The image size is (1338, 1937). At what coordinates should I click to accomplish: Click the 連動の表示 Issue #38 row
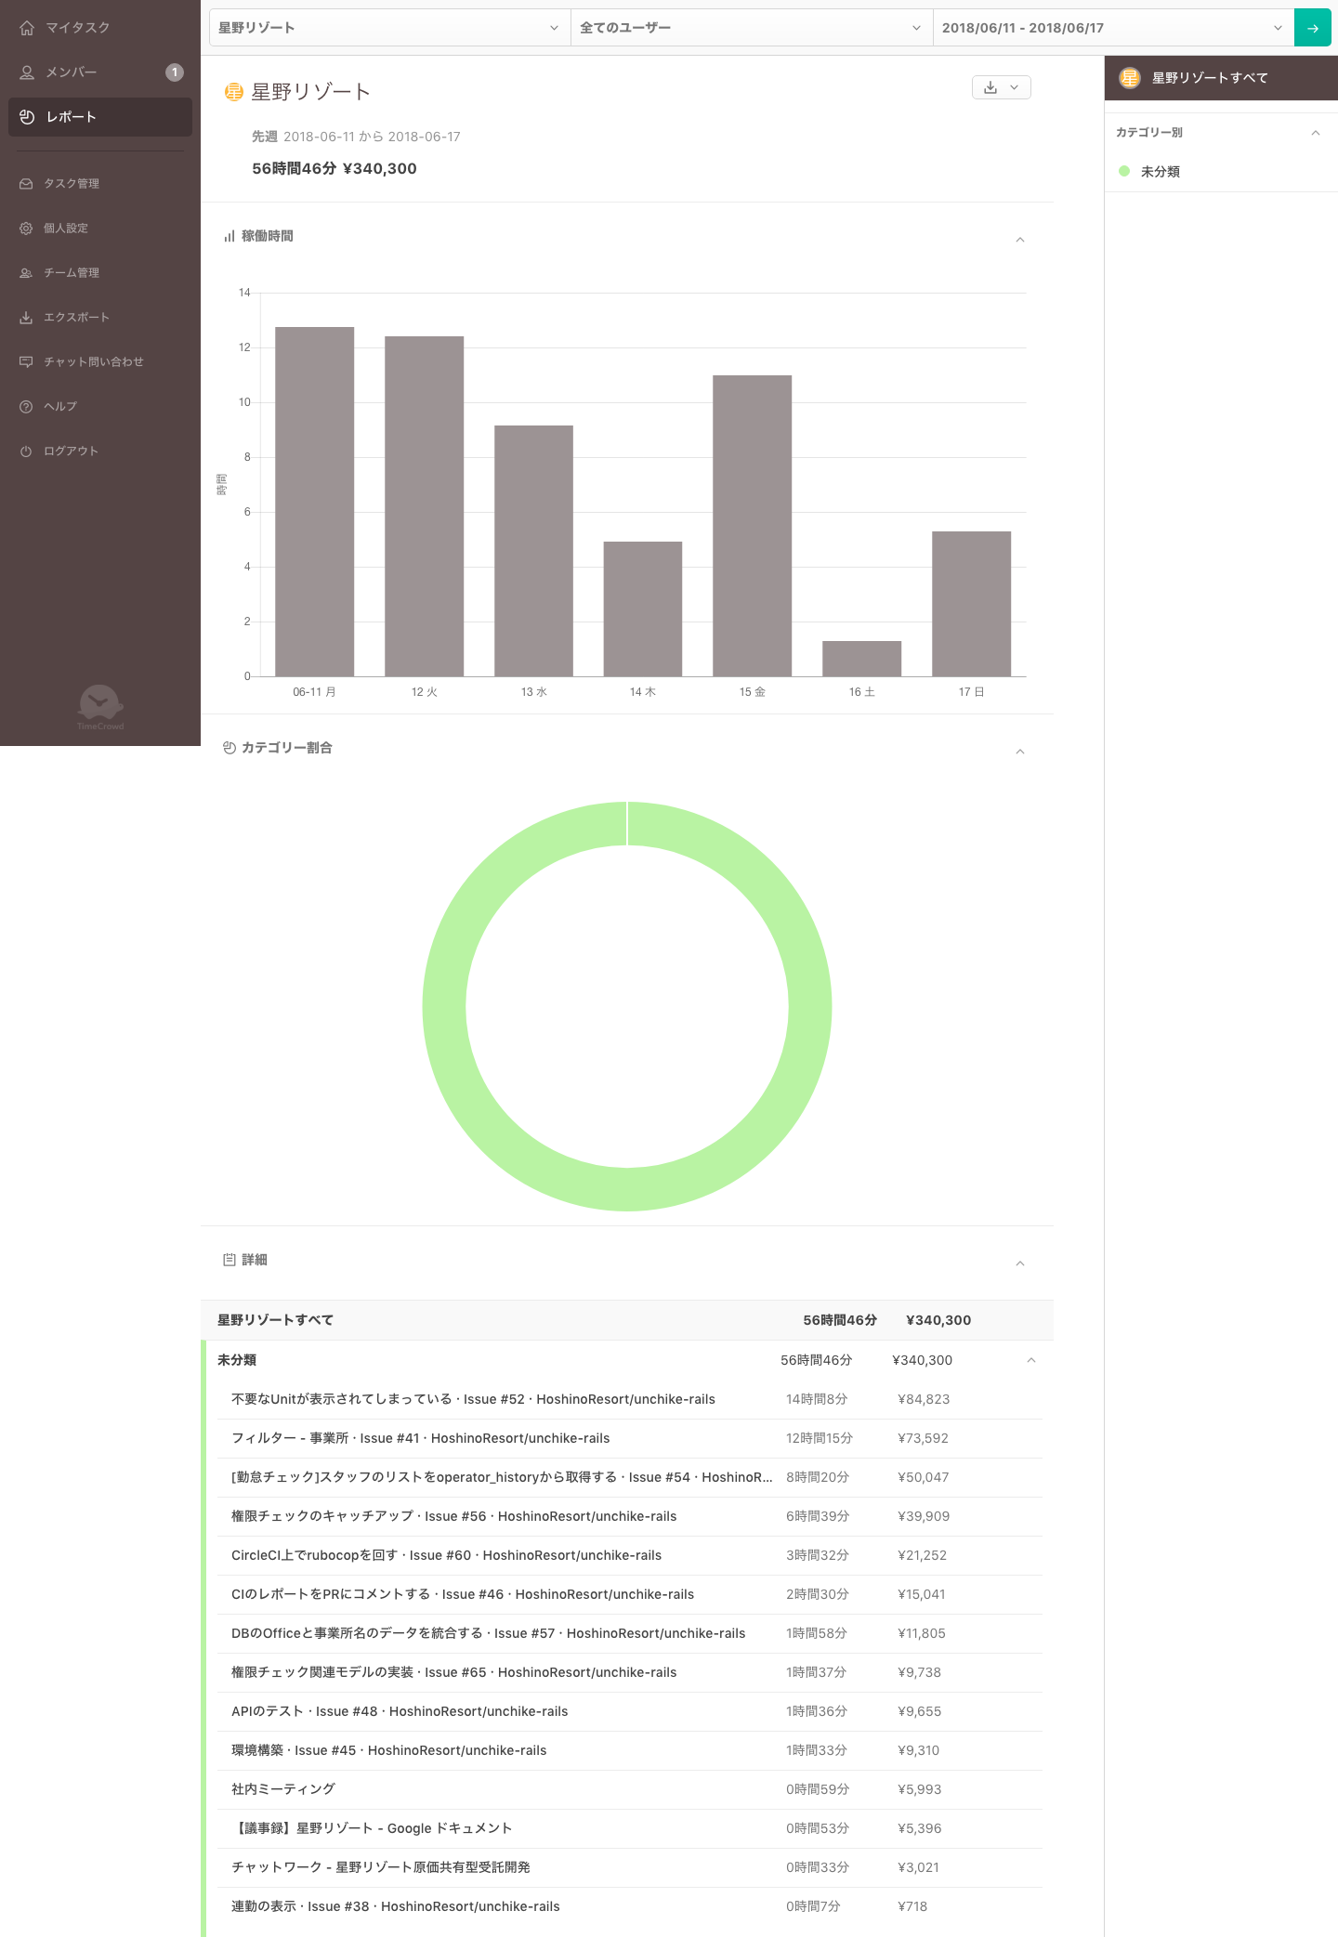pos(630,1906)
